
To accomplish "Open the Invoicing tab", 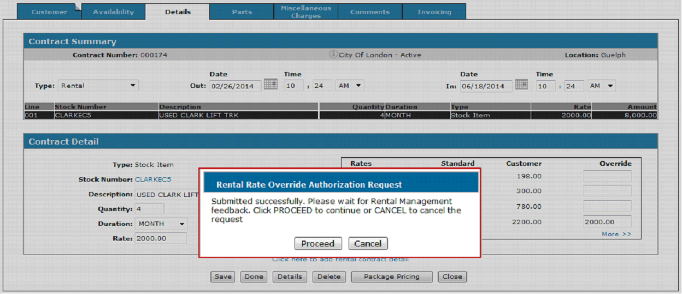I will click(434, 11).
